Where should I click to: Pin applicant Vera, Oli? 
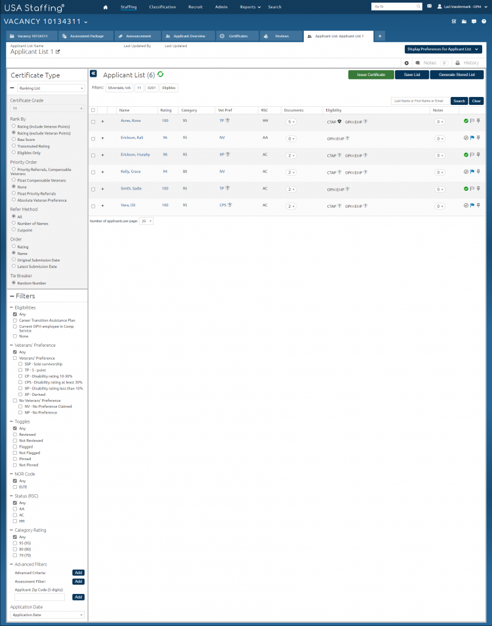click(x=478, y=205)
